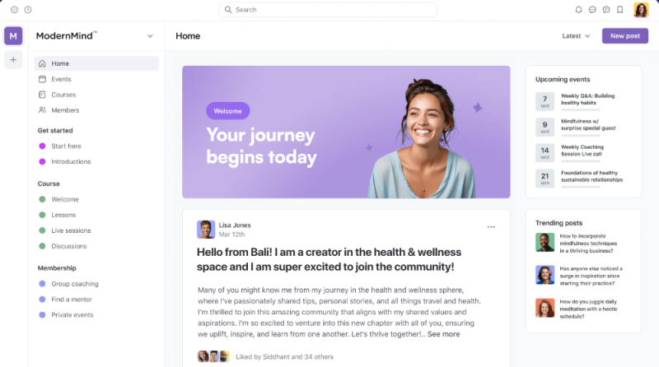Click the bookmark icon in top bar
Viewport: 659px width, 367px height.
pos(620,10)
